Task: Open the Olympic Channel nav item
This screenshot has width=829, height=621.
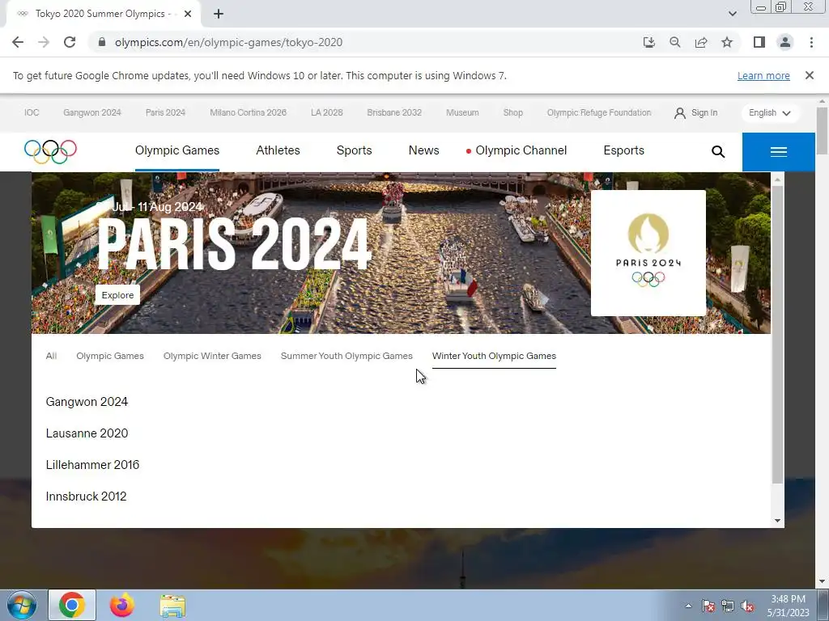Action: [x=521, y=150]
